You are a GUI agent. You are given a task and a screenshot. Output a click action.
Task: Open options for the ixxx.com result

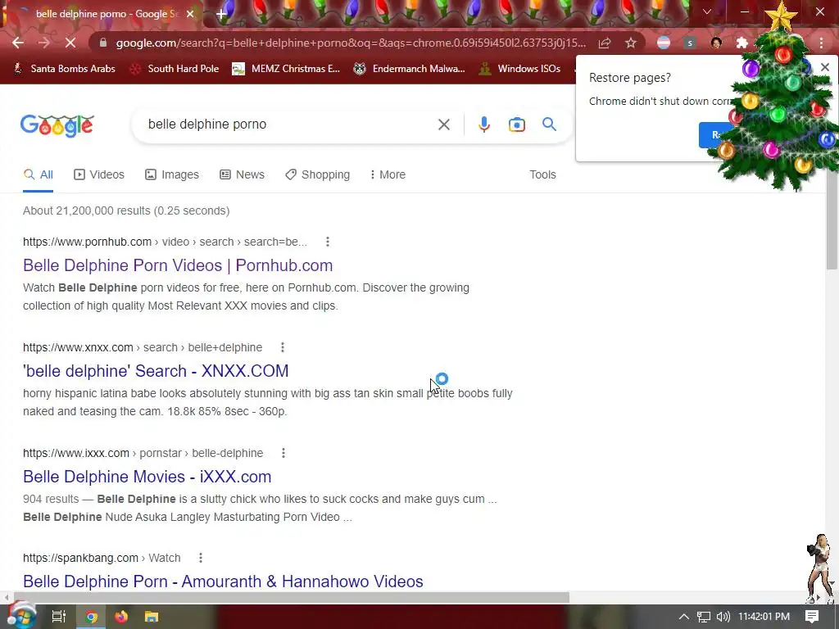(x=283, y=453)
